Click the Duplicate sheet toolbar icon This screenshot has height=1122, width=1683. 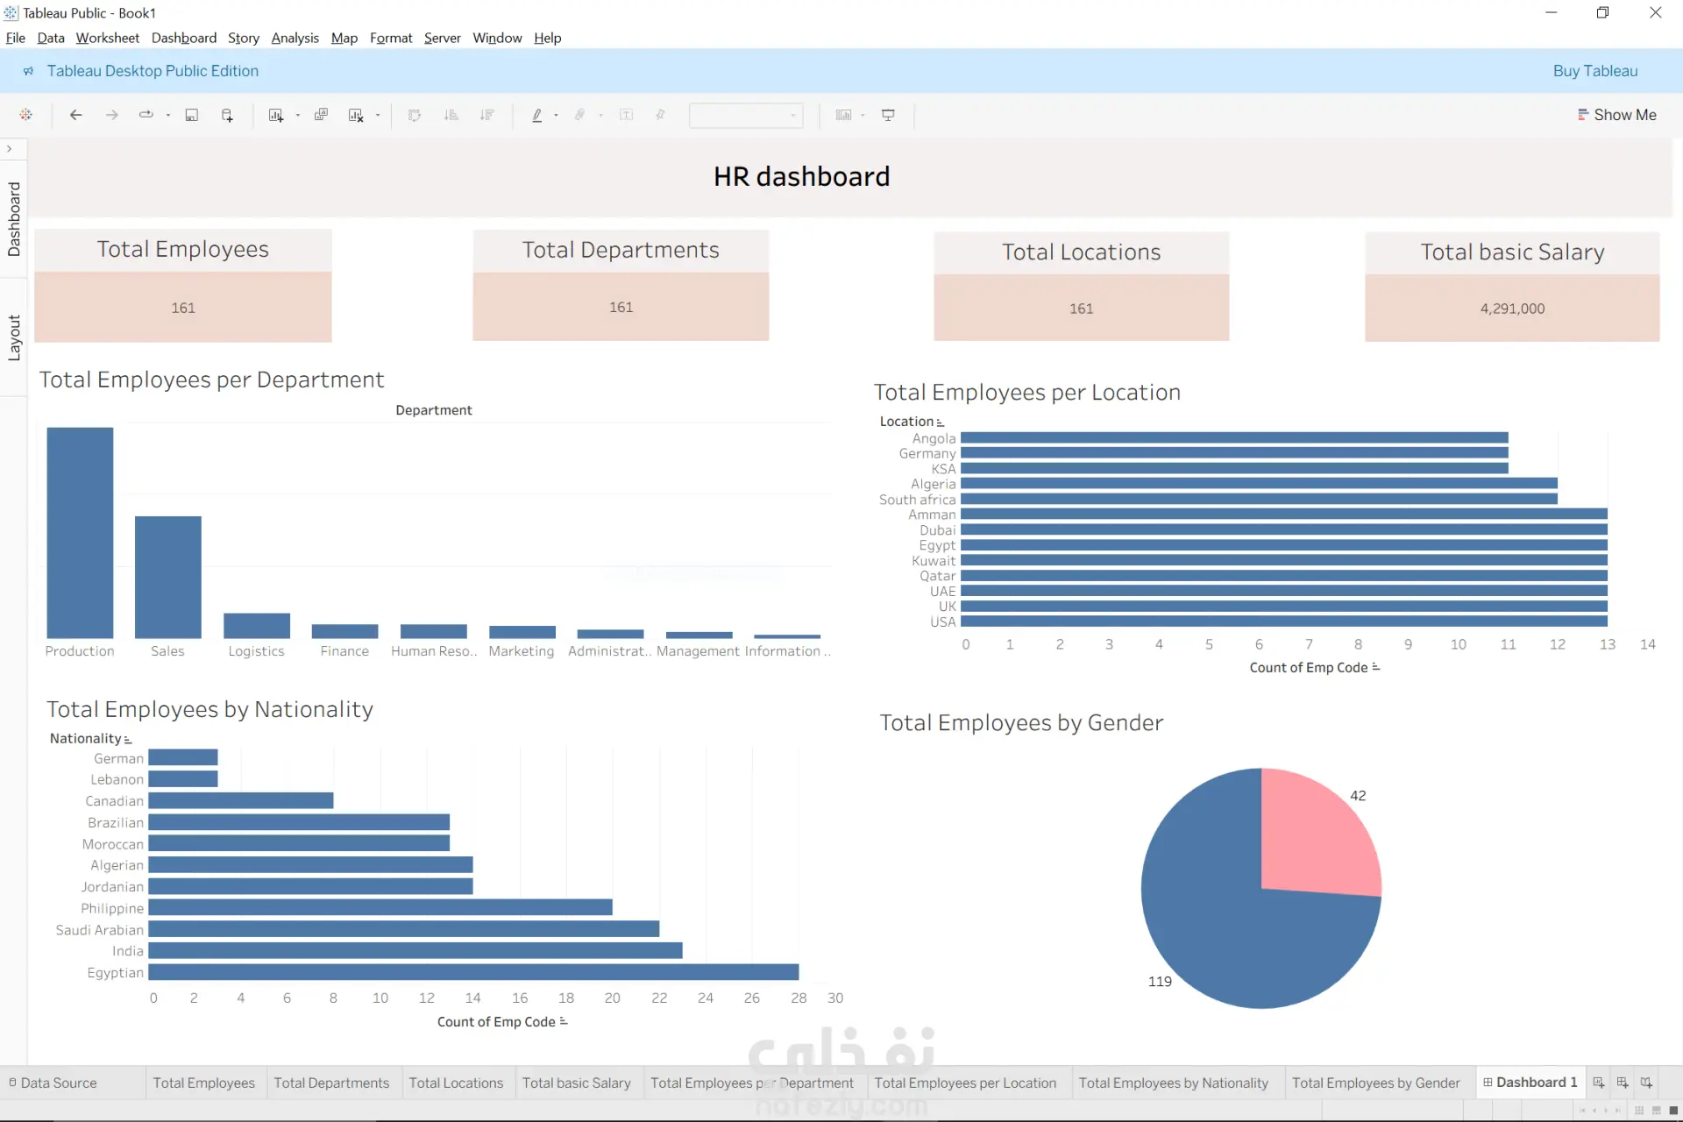click(321, 115)
